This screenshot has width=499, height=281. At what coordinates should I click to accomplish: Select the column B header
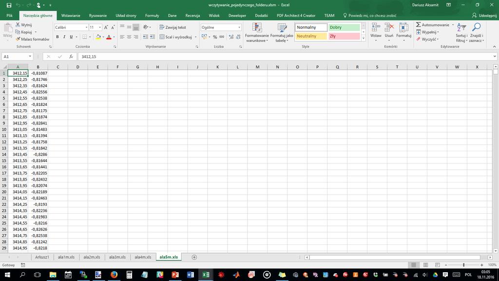tap(38, 67)
